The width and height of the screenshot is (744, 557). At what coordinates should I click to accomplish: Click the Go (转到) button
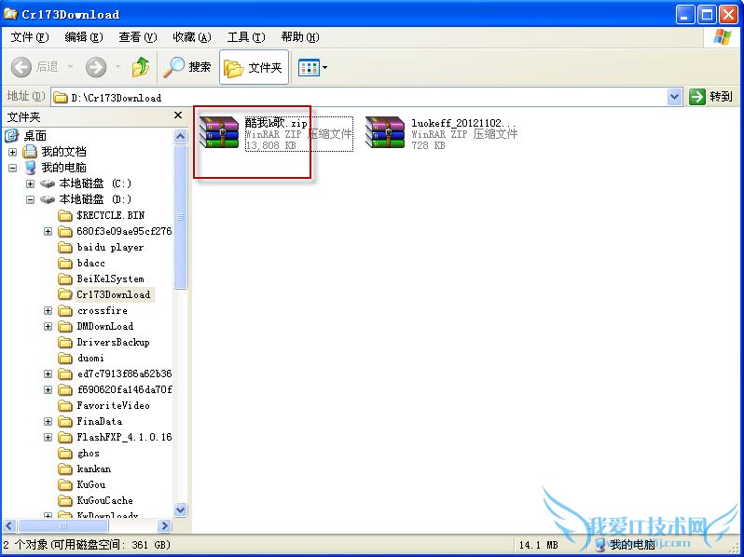point(710,97)
